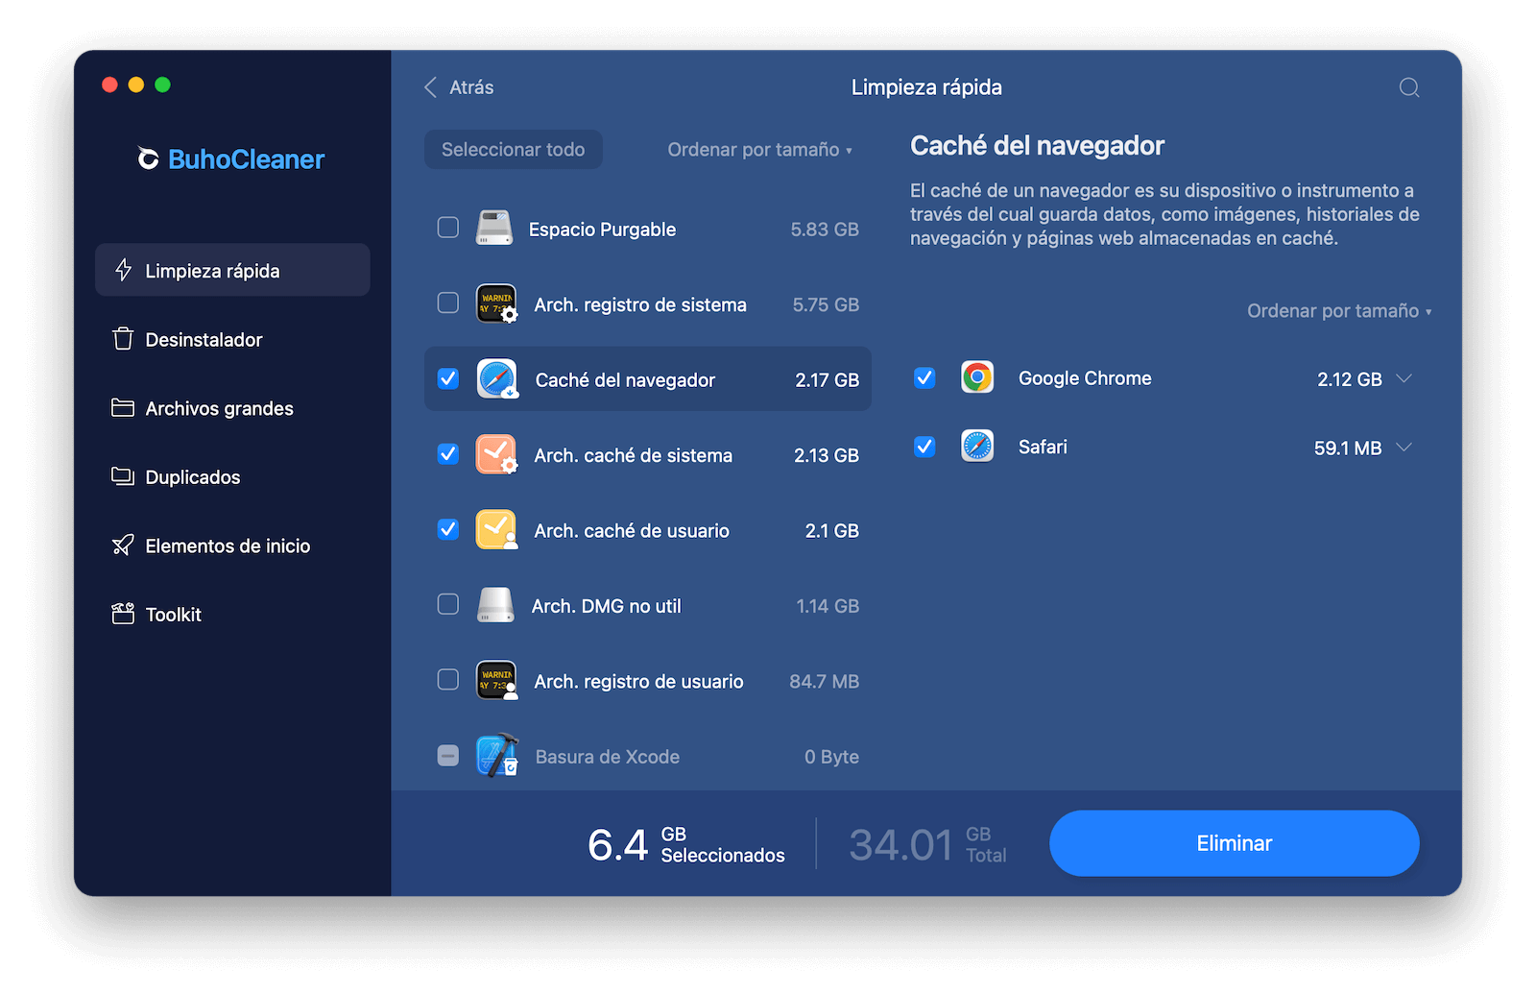The height and width of the screenshot is (994, 1536).
Task: Check the Espacio Purgable checkbox
Action: [448, 228]
